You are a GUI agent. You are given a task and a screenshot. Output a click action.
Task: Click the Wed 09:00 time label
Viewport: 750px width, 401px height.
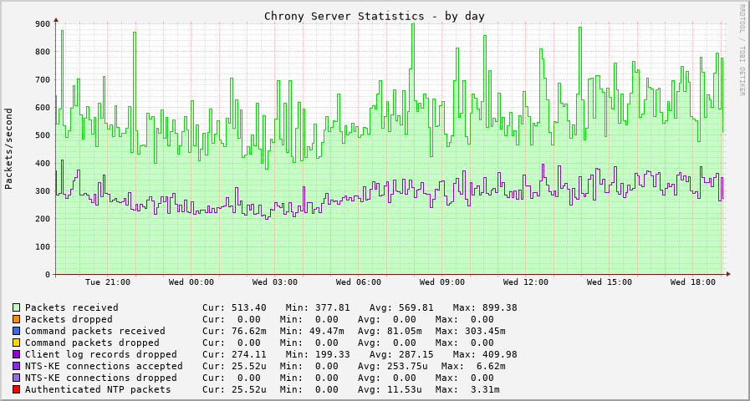click(x=442, y=282)
